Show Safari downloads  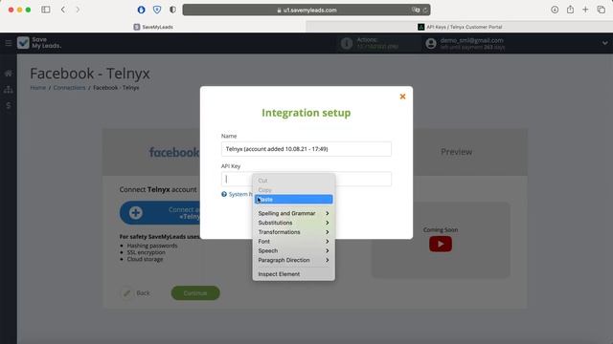tap(555, 10)
